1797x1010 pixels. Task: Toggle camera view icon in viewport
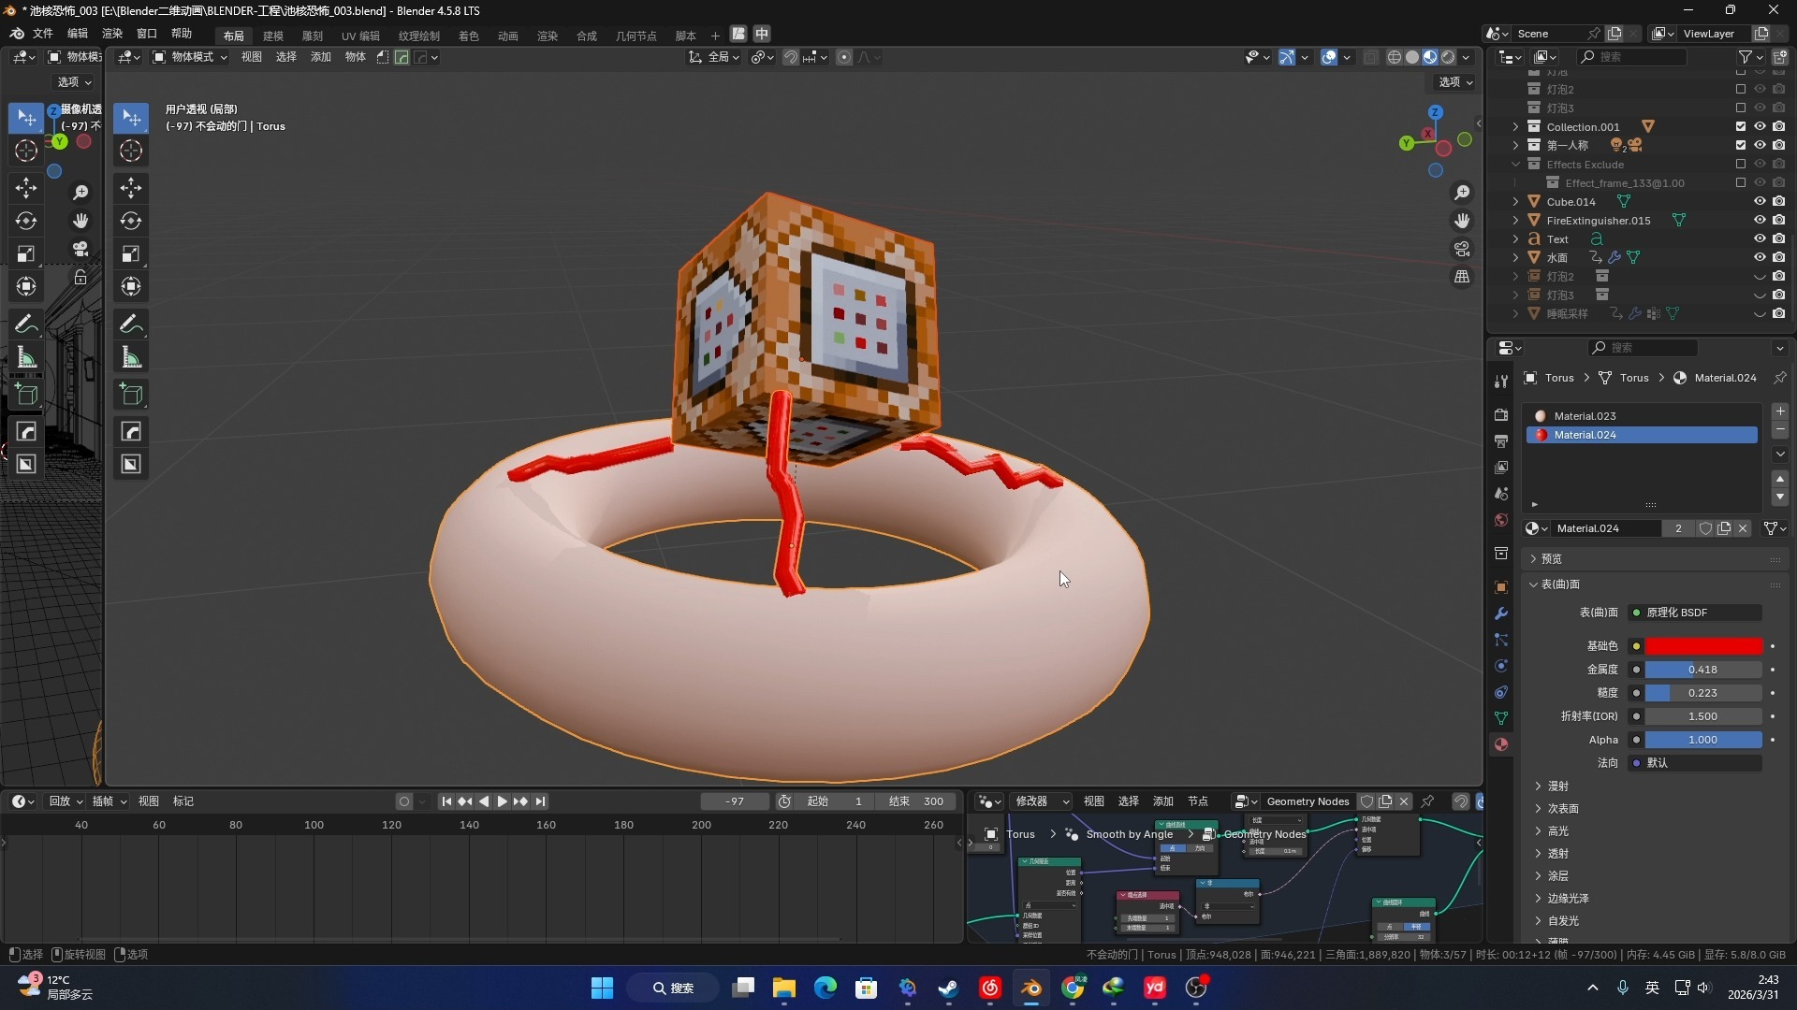[1462, 249]
